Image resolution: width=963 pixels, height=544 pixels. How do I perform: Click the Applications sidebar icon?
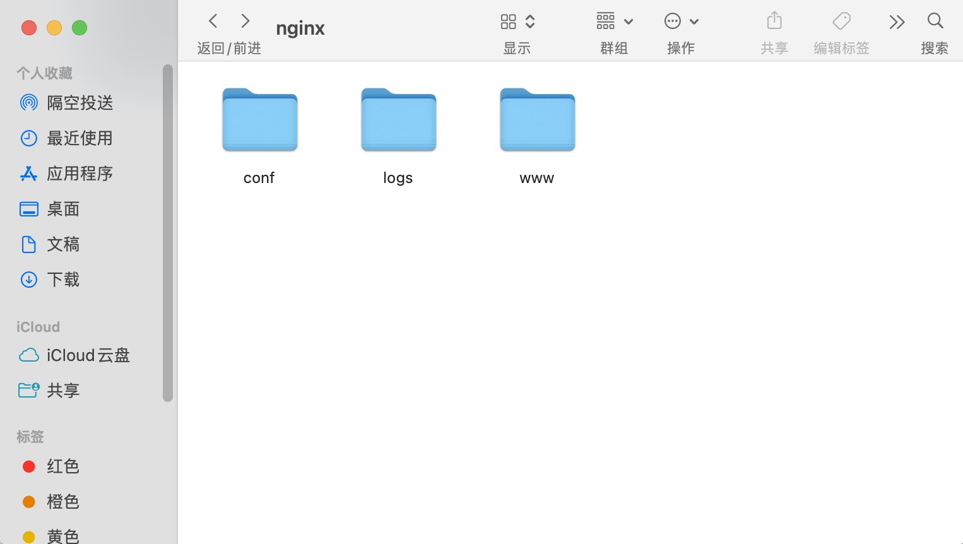pyautogui.click(x=29, y=174)
